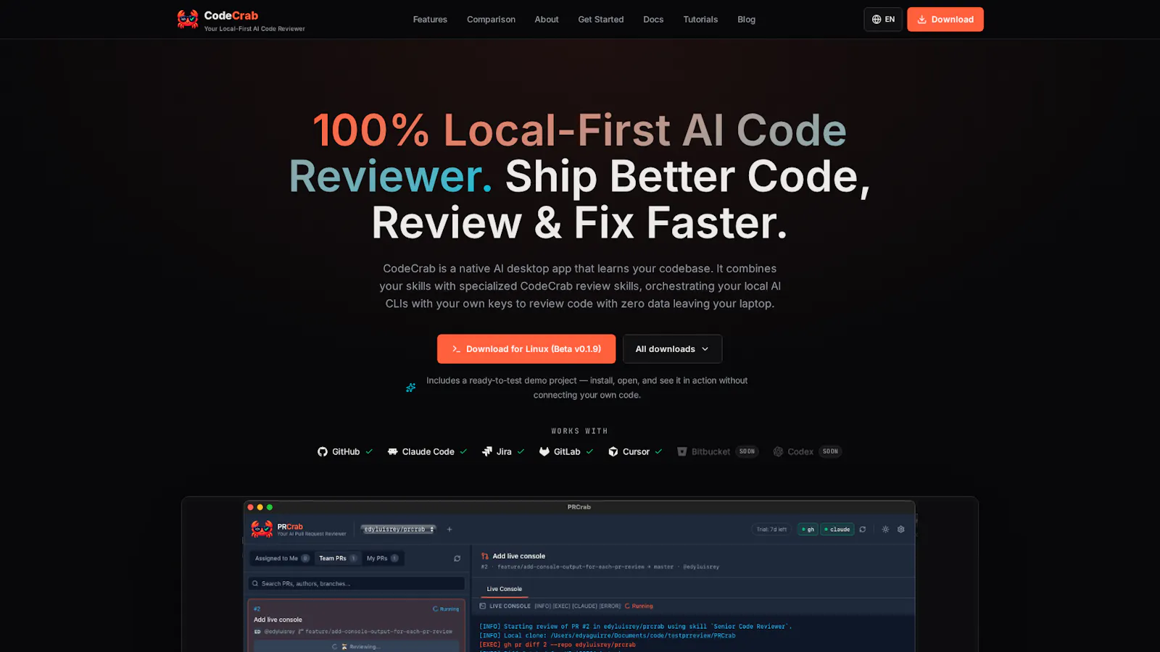This screenshot has width=1160, height=652.
Task: Click the Bitbucket icon
Action: click(x=682, y=451)
